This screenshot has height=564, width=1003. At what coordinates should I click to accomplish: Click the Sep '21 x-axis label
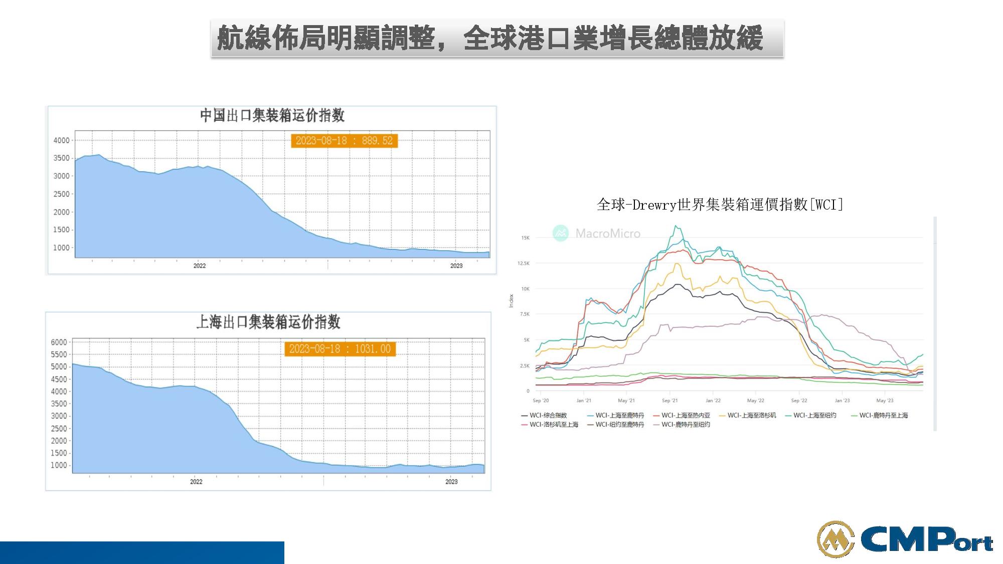pos(670,401)
